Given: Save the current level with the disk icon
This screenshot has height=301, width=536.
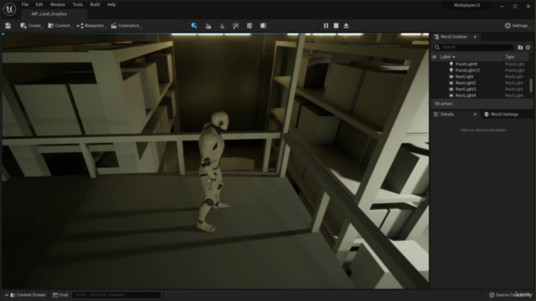Looking at the screenshot, I should (x=8, y=26).
